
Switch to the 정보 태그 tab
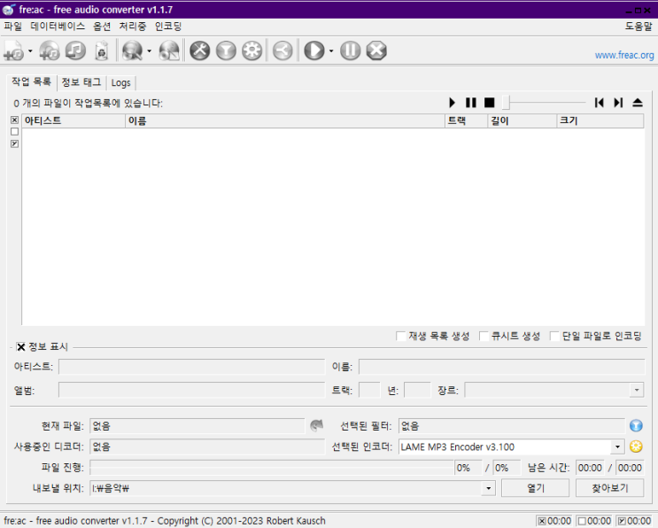[81, 82]
